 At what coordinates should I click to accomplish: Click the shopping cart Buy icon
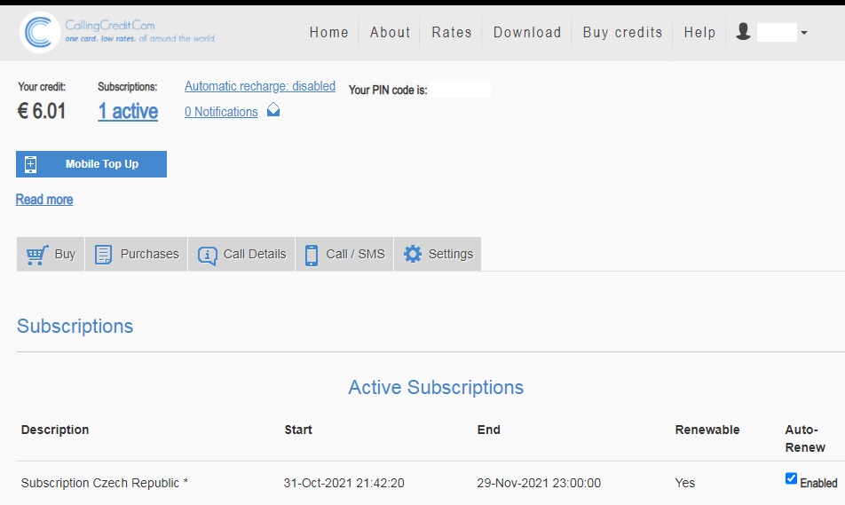pyautogui.click(x=37, y=255)
